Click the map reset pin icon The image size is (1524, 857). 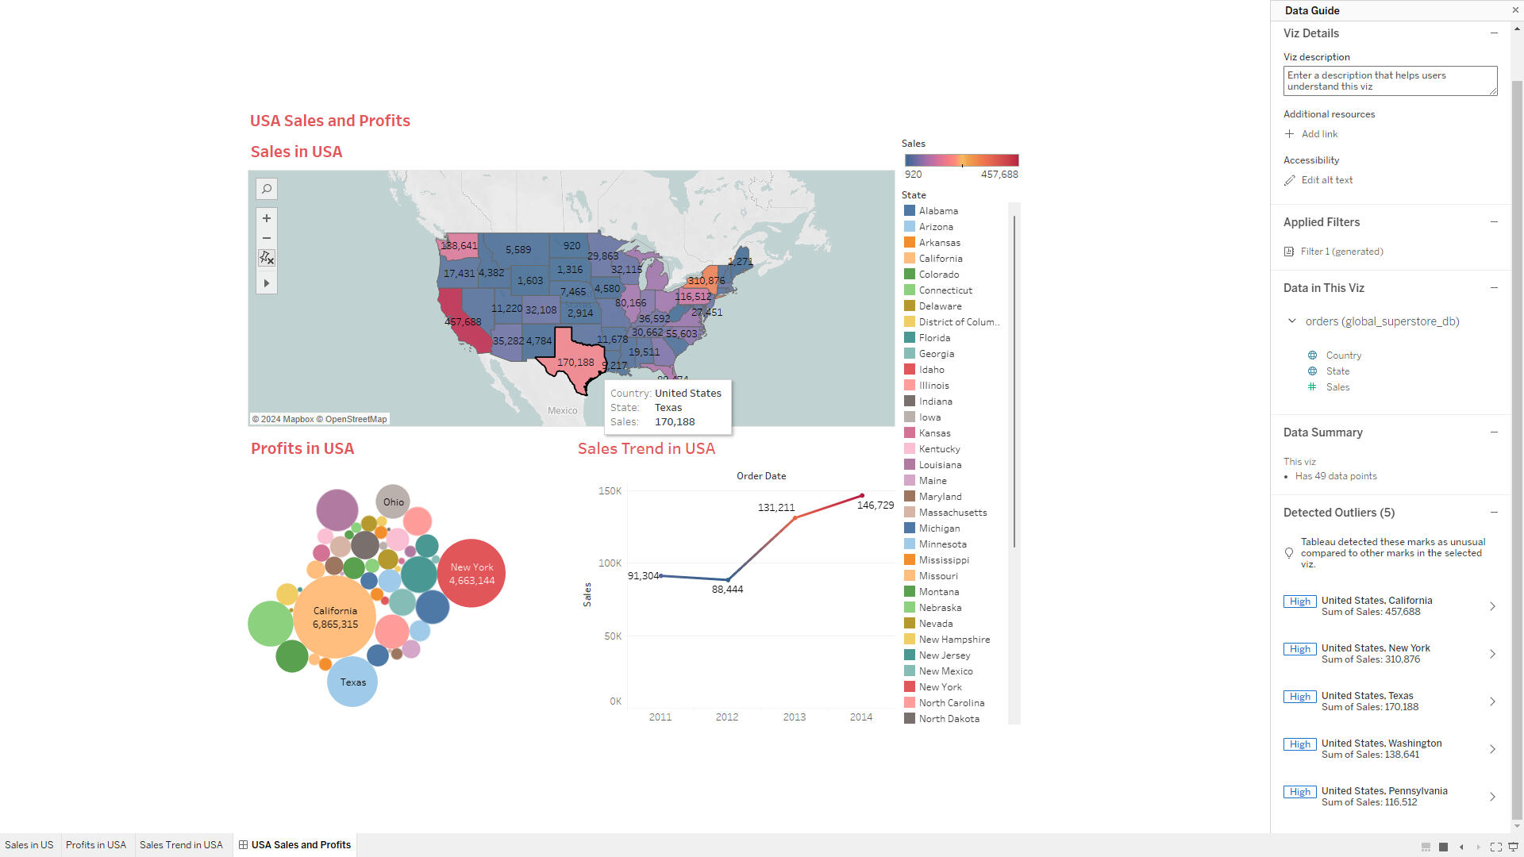tap(267, 258)
